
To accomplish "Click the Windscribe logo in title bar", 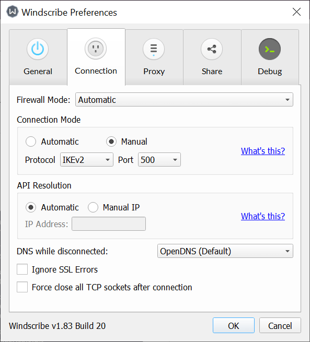I will tap(12, 11).
